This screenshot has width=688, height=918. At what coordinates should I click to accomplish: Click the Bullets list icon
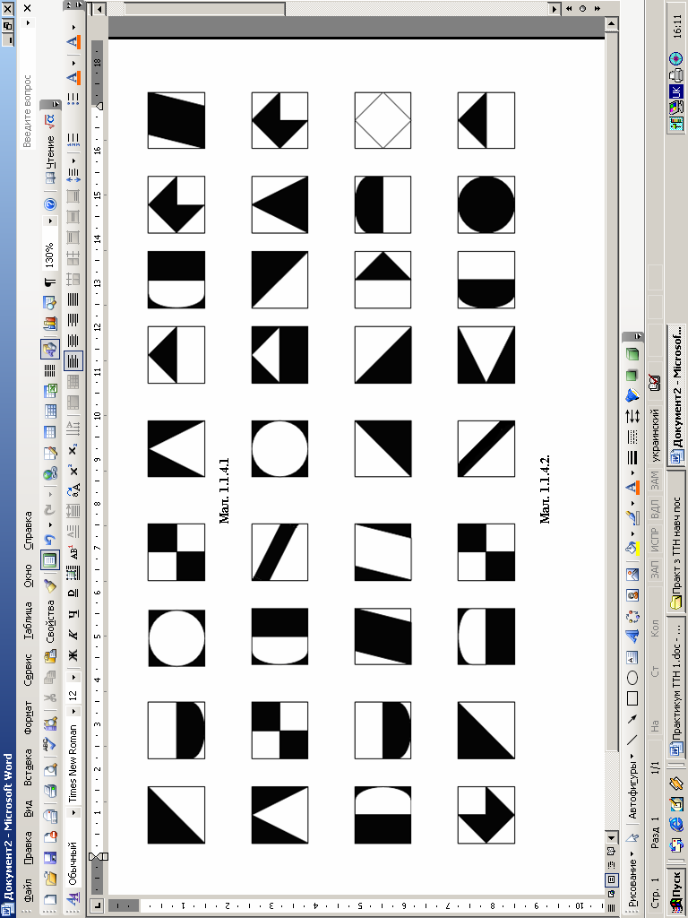point(73,98)
